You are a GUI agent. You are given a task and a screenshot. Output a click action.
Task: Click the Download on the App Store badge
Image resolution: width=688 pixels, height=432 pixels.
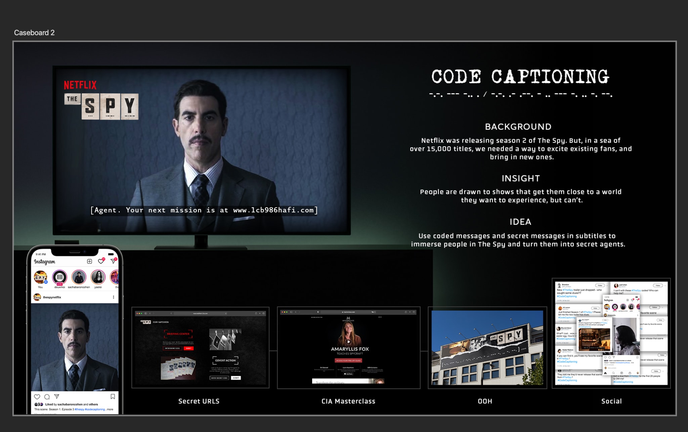coord(348,374)
